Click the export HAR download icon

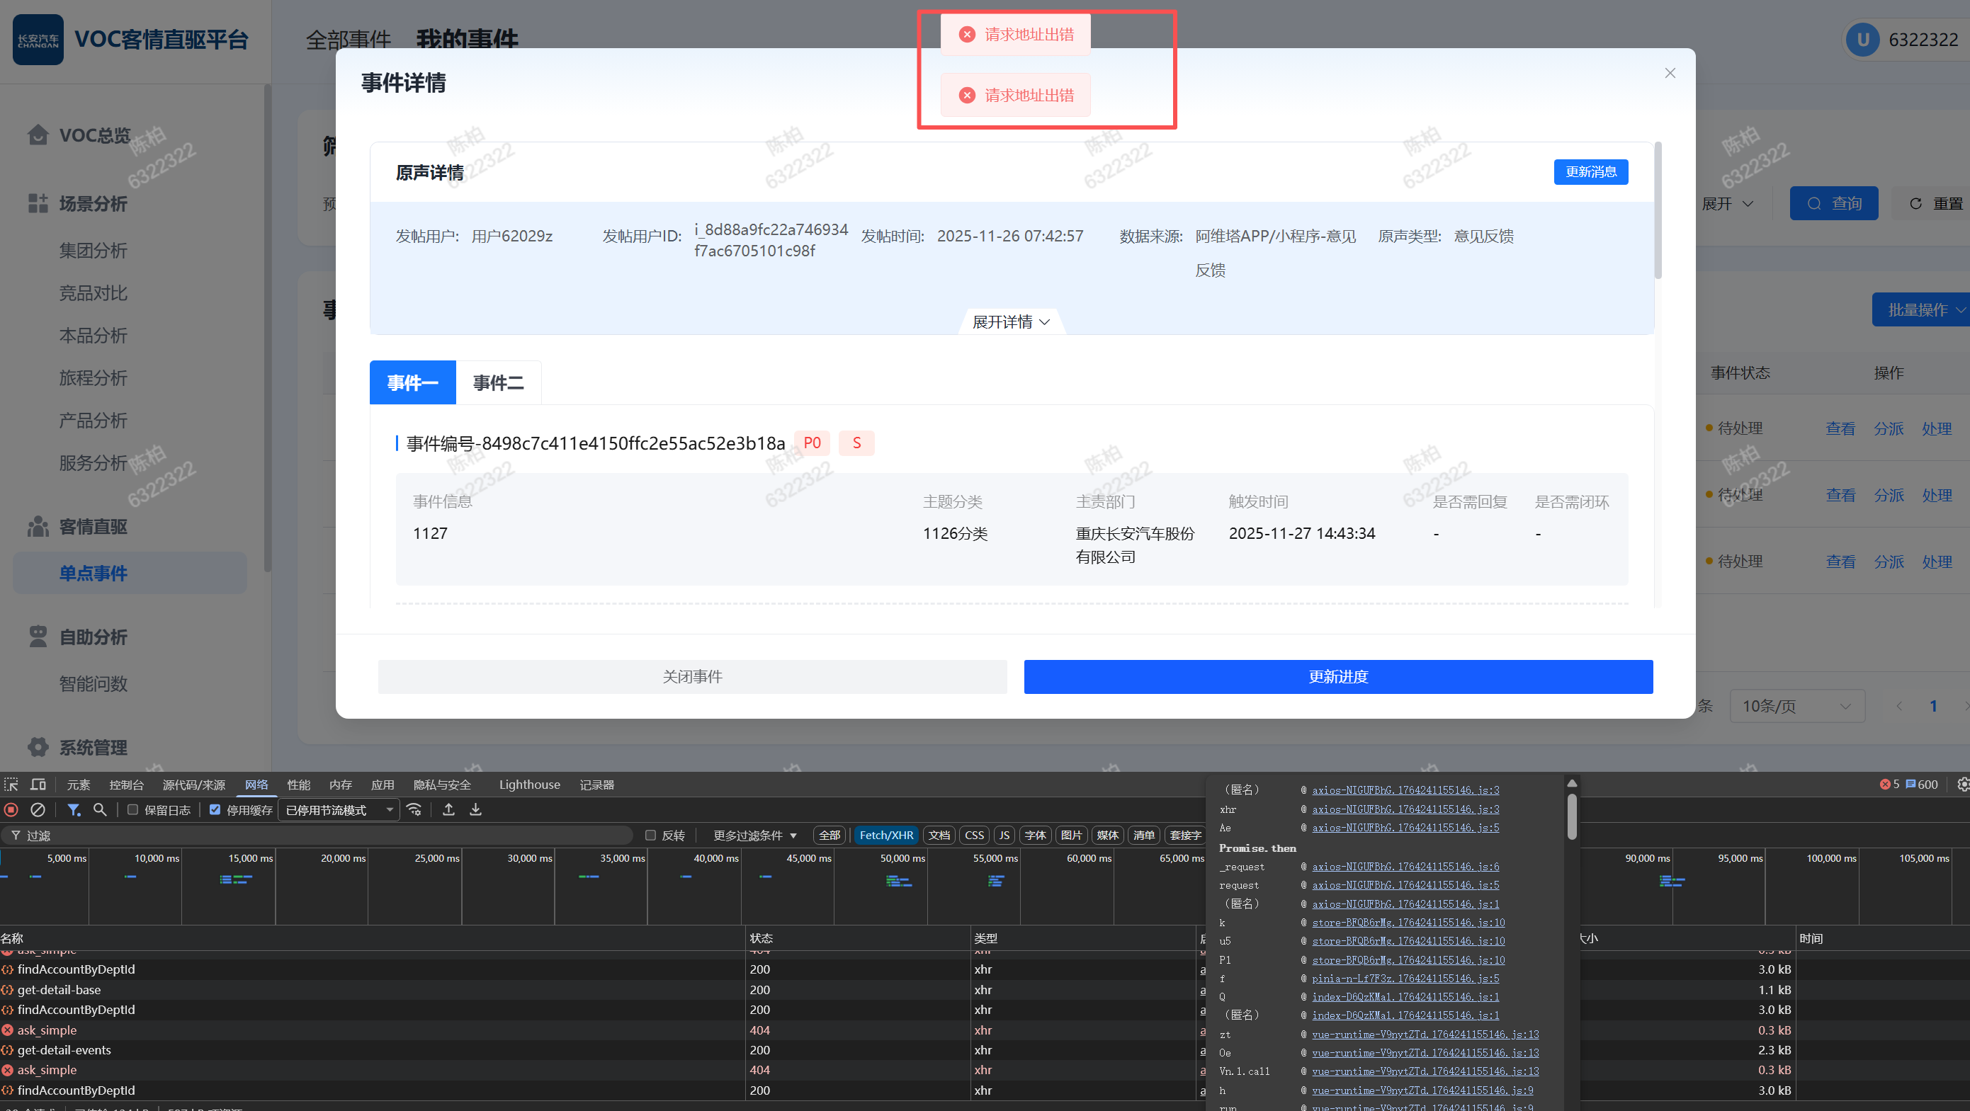click(x=475, y=810)
